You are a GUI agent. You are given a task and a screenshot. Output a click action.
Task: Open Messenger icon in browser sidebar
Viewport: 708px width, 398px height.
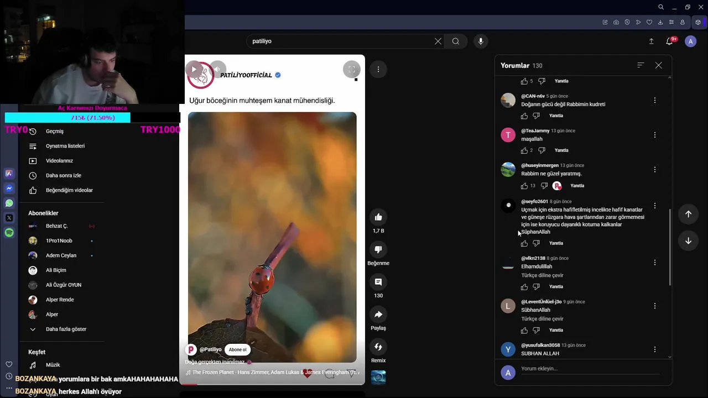click(x=9, y=188)
